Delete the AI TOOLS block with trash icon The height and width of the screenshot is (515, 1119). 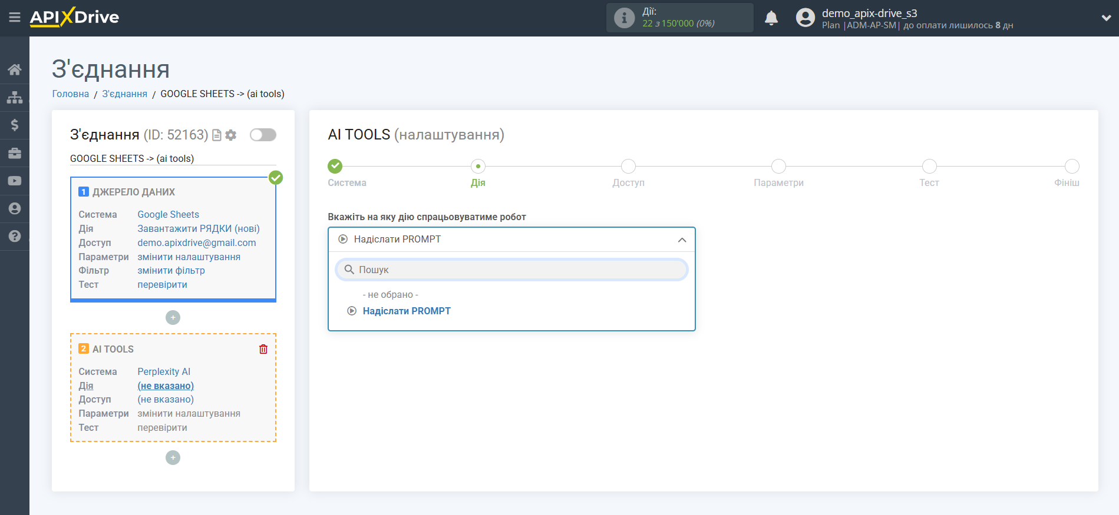(263, 349)
